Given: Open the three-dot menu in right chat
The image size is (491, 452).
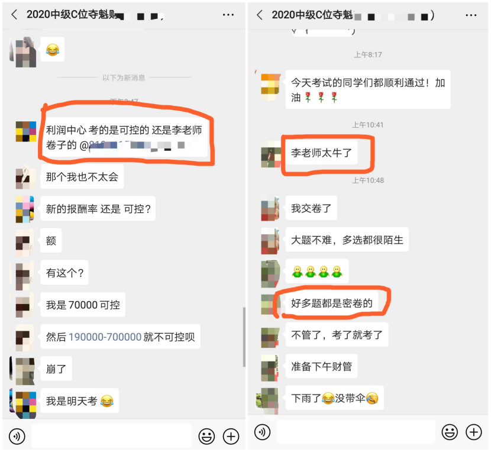Looking at the screenshot, I should 471,15.
